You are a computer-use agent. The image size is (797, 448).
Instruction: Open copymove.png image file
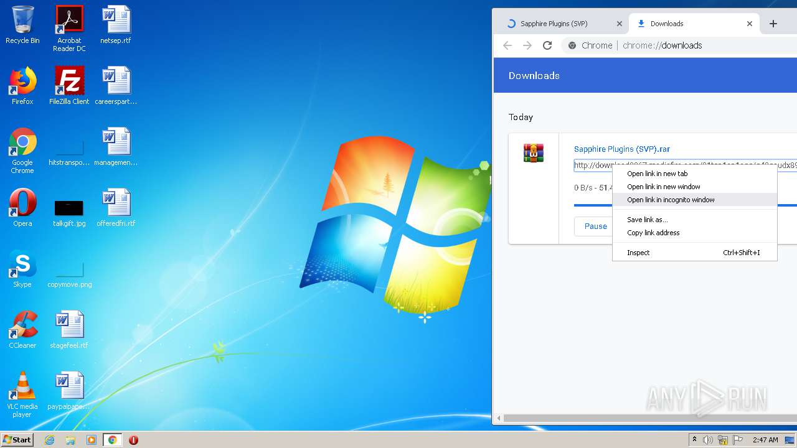tap(69, 274)
